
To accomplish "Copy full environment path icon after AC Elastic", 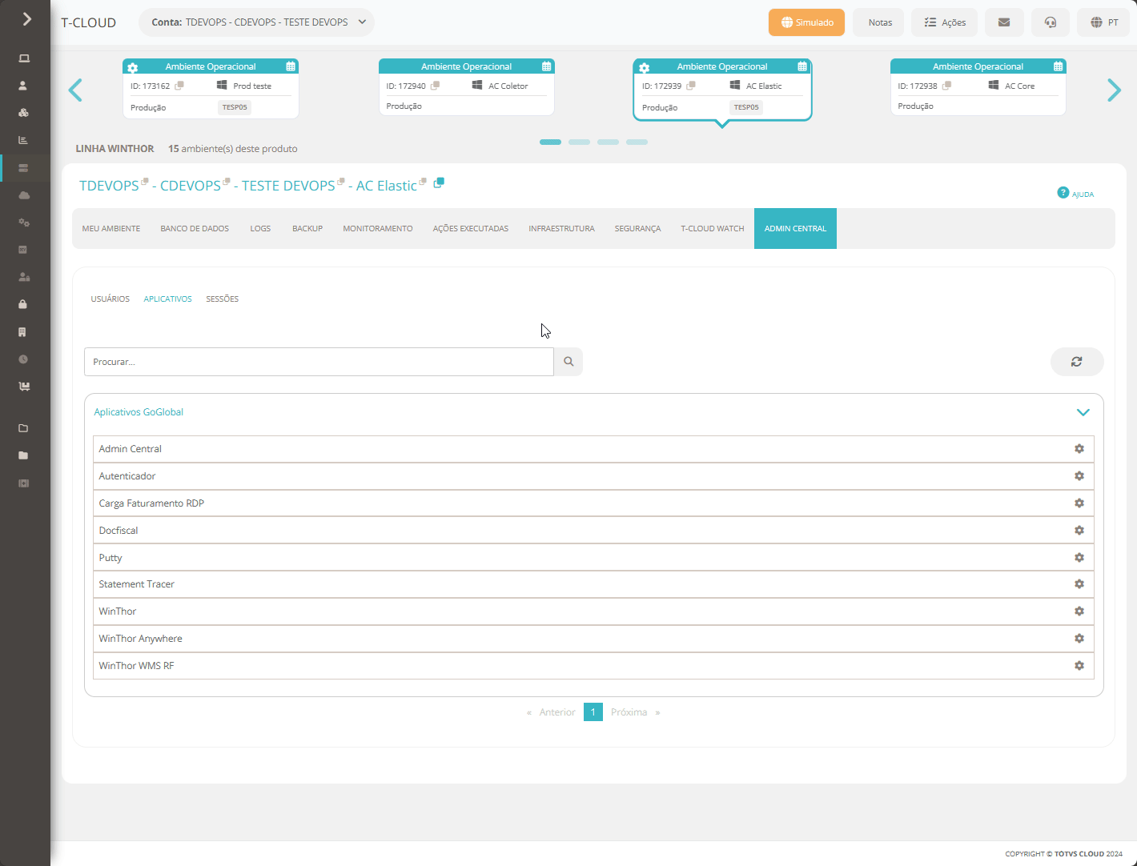I will click(x=439, y=182).
